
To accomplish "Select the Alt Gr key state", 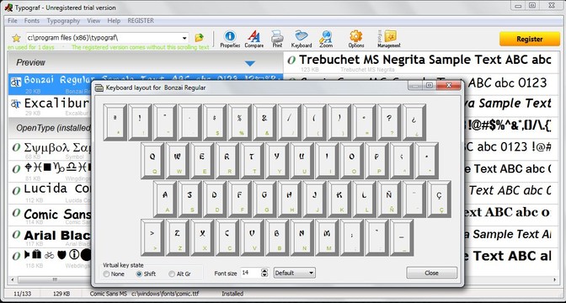I will click(179, 274).
